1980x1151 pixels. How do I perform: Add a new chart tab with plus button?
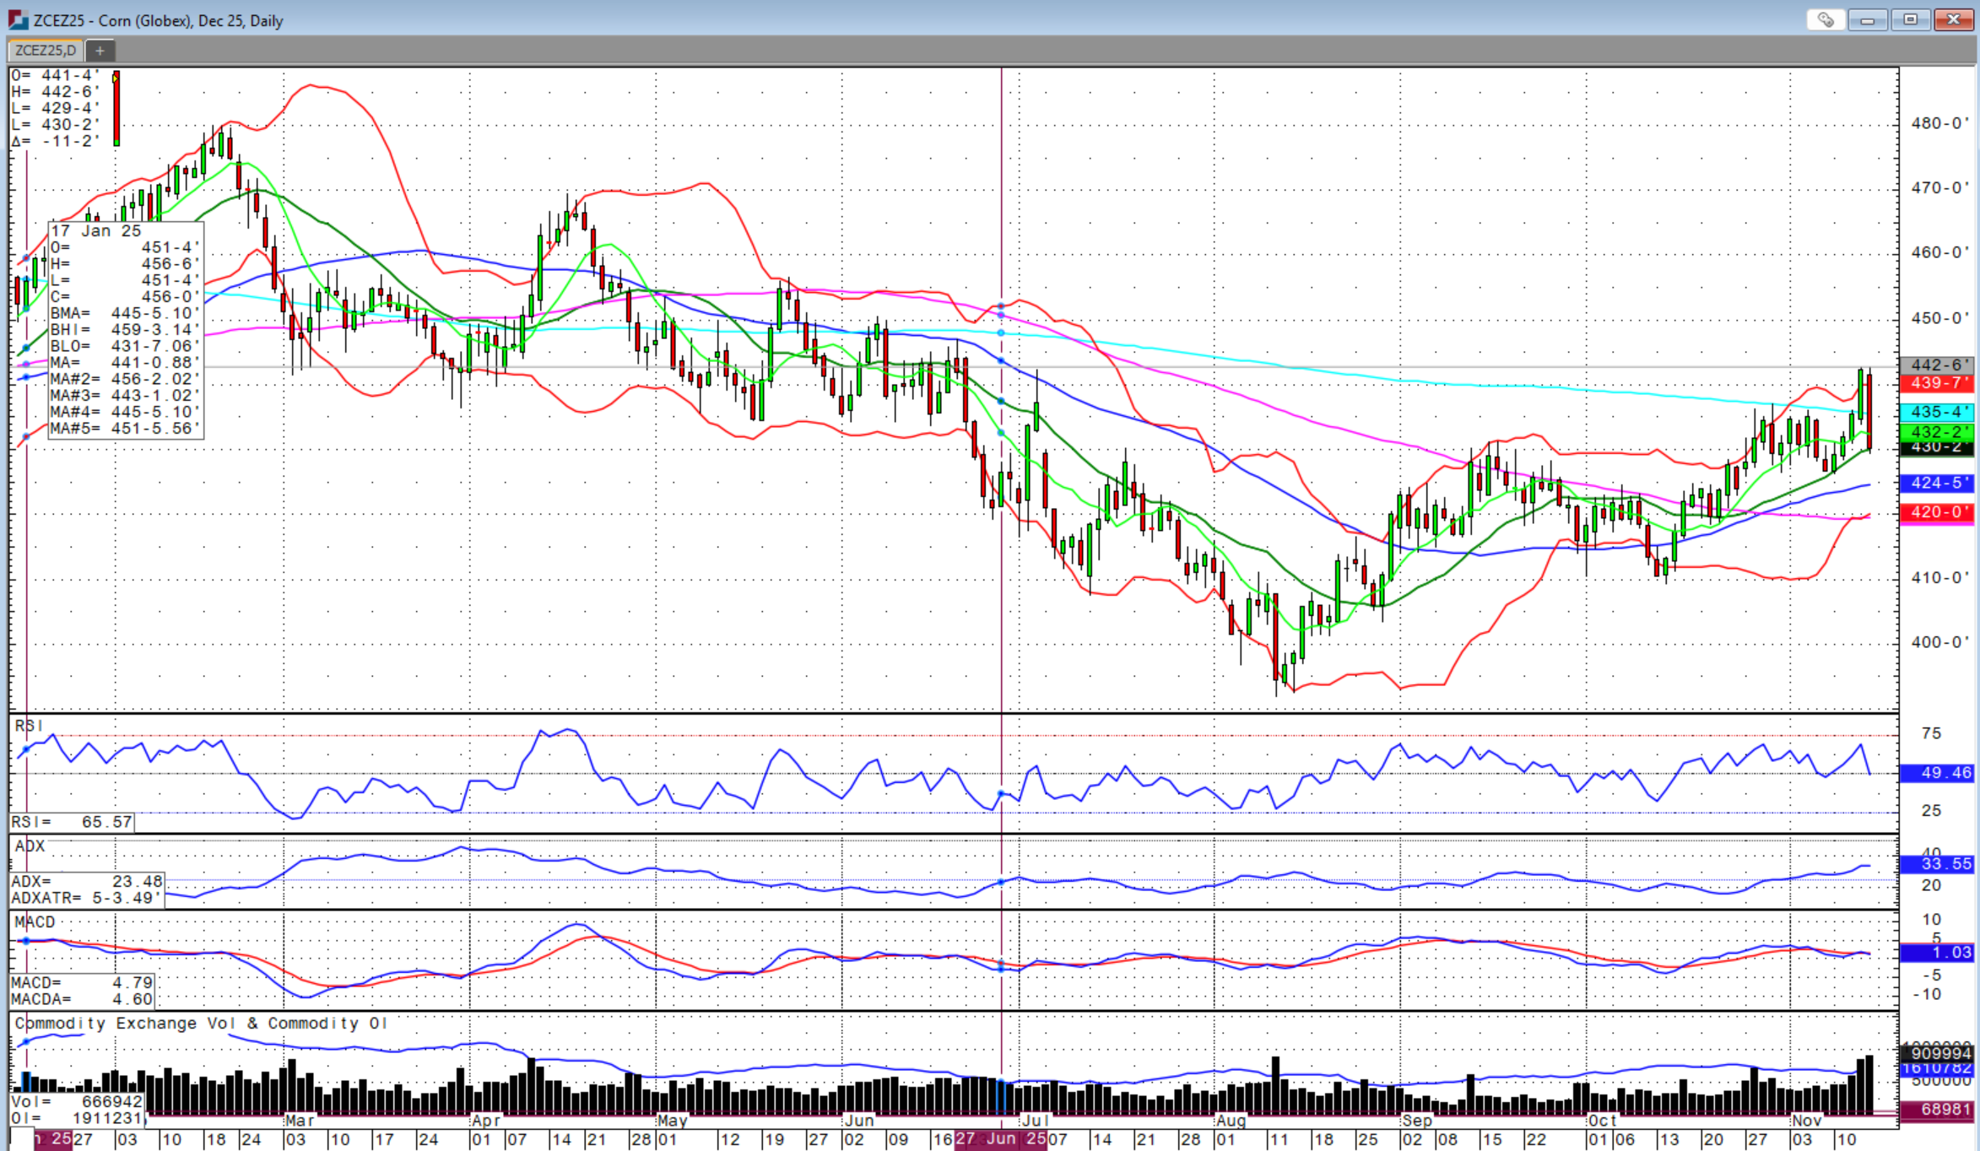click(x=100, y=51)
